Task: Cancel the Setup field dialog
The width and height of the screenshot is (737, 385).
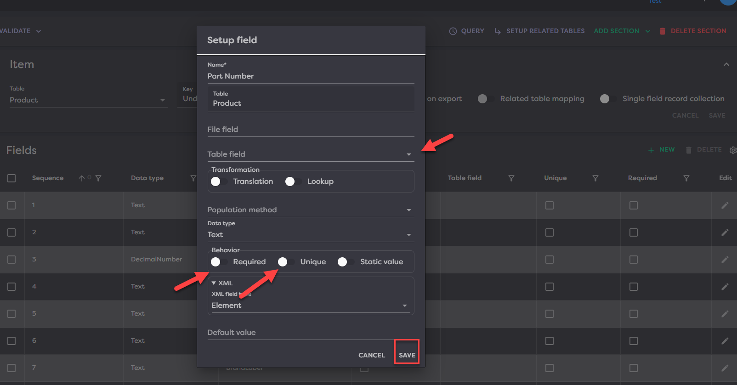Action: [371, 355]
